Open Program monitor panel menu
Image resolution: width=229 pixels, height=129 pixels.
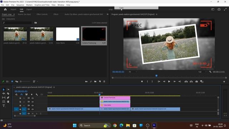coord(157,14)
